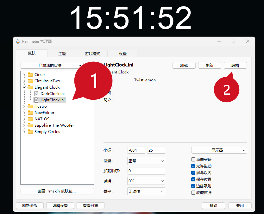Screen dimensions: 264x214
Task: Click the Circle folder icon
Action: point(30,75)
